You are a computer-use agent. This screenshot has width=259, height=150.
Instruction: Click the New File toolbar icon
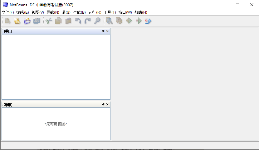(x=7, y=21)
